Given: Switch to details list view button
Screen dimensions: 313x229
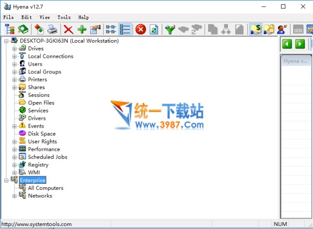Looking at the screenshot, I should (125, 30).
